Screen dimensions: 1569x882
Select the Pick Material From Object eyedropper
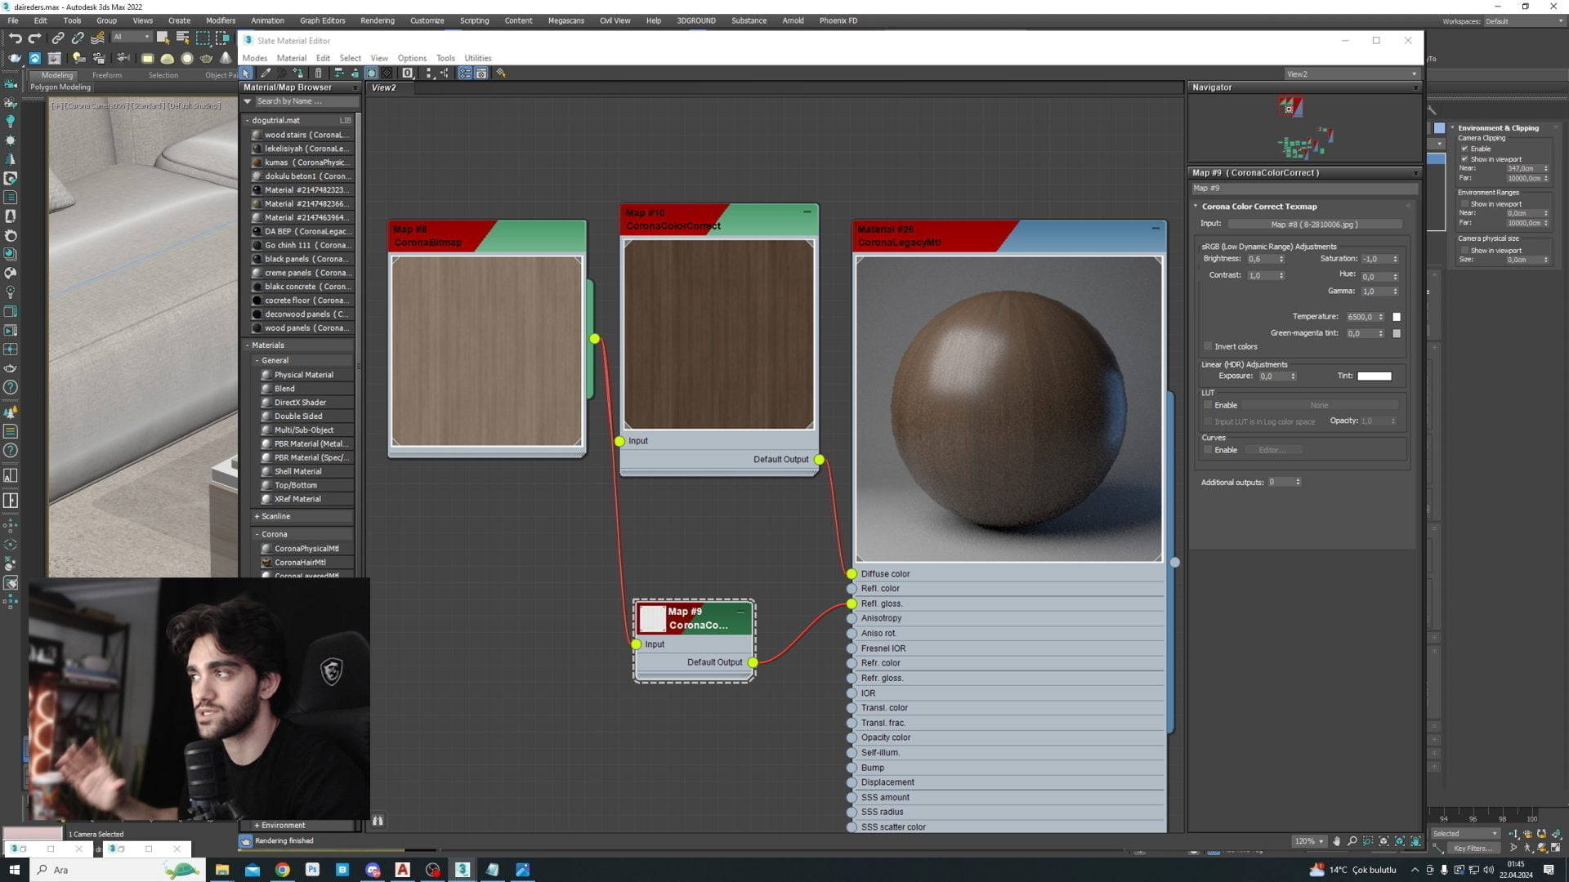click(x=266, y=73)
